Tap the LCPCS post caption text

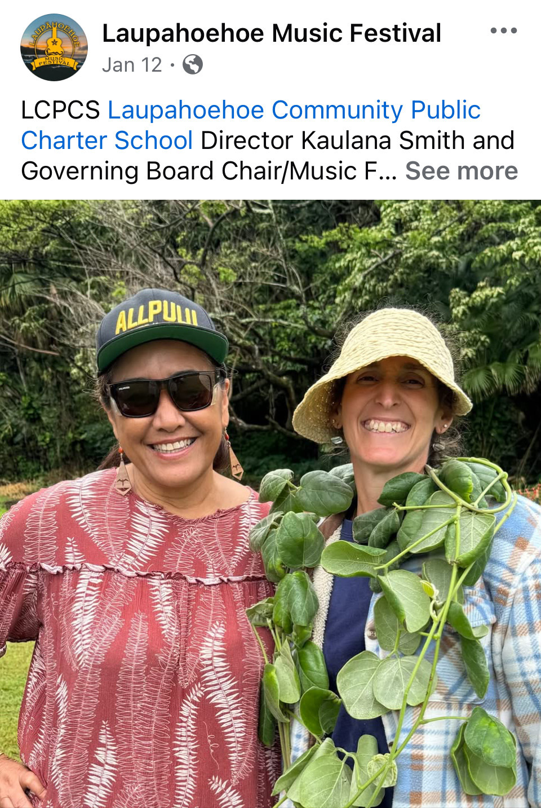click(269, 140)
